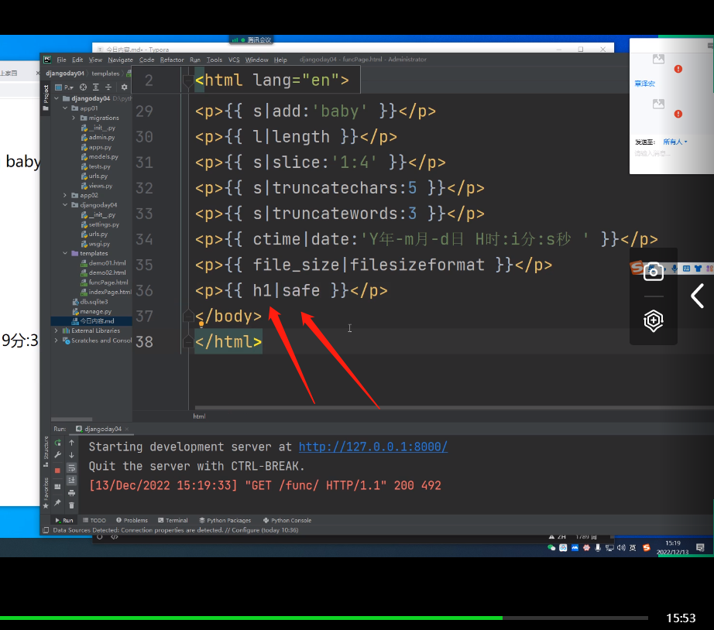Collapse the inner djangoday04 package folder
Viewport: 714px width, 630px height.
65,205
